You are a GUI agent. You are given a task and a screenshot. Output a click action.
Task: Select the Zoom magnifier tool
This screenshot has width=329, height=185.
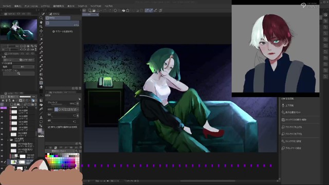click(x=41, y=18)
